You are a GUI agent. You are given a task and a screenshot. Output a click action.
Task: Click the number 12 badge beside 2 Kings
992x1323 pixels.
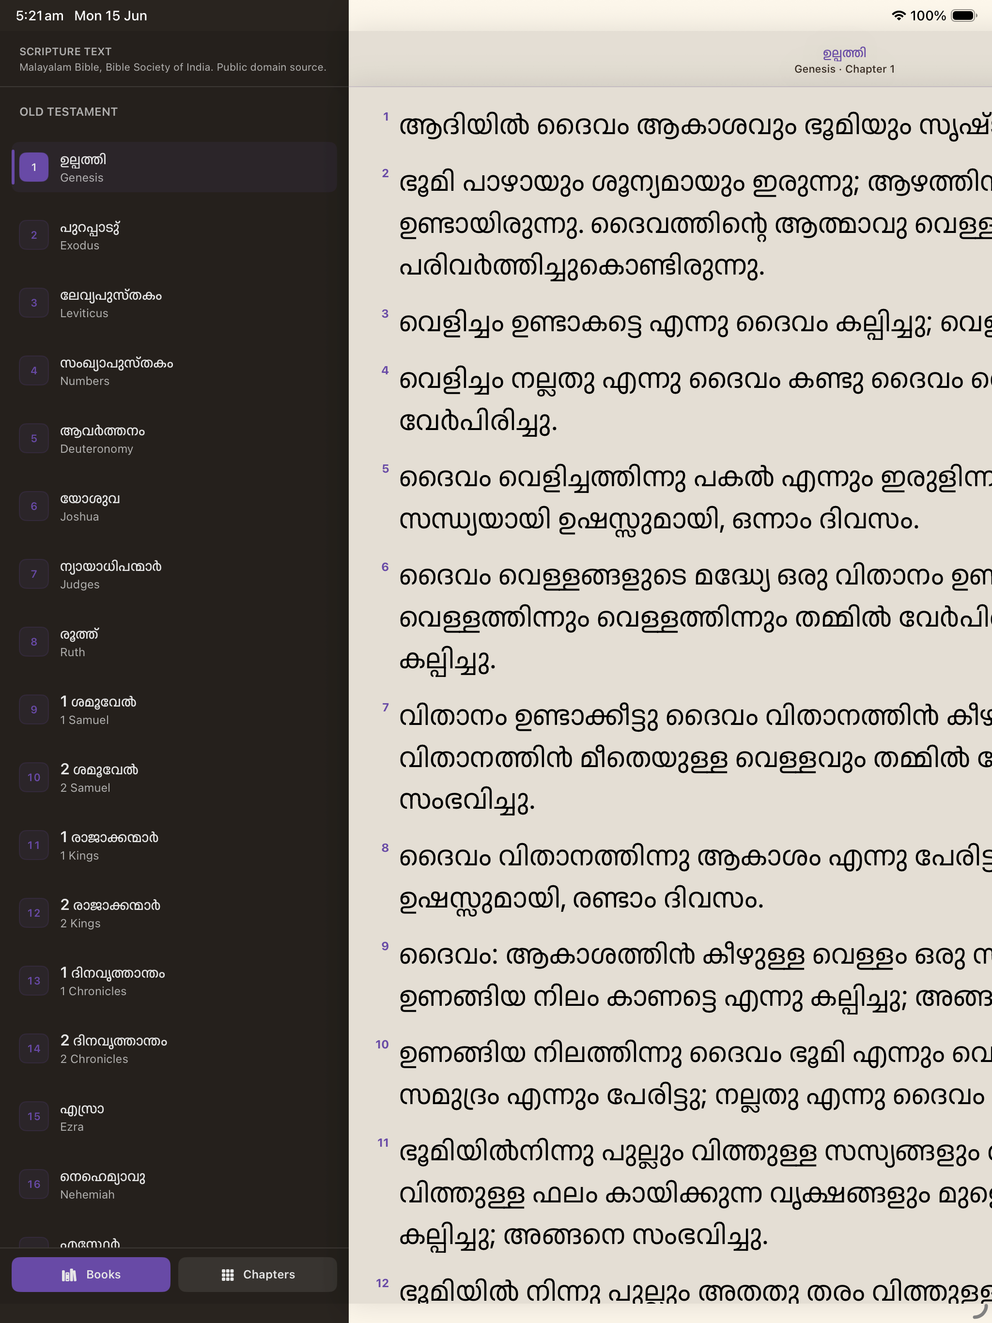pyautogui.click(x=34, y=913)
